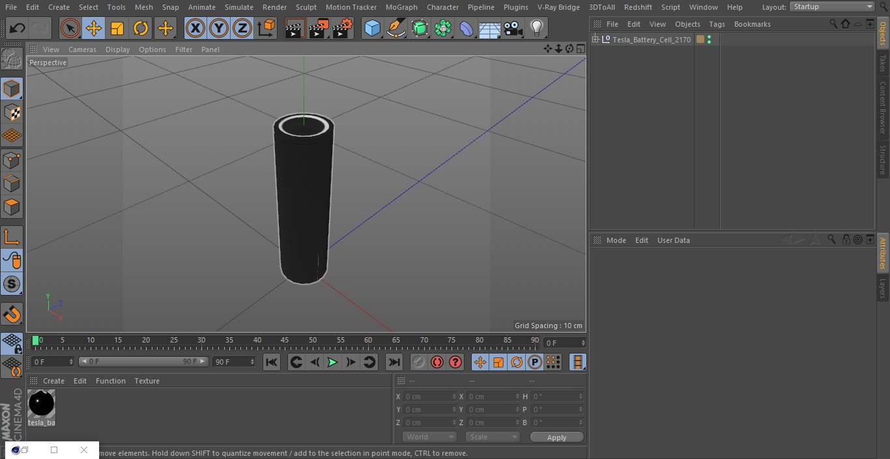The image size is (890, 459).
Task: Click X position field stepper
Action: (x=454, y=396)
